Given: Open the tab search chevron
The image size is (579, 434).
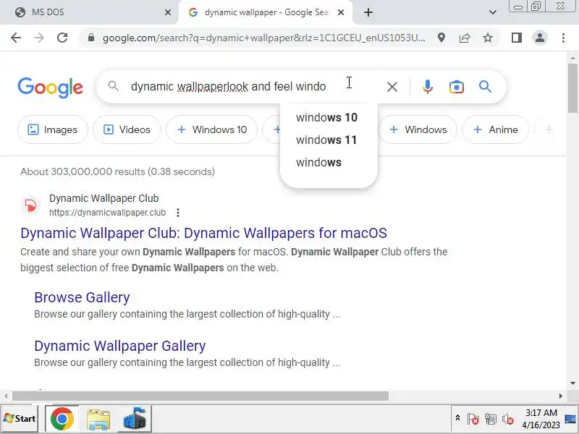Looking at the screenshot, I should [493, 12].
